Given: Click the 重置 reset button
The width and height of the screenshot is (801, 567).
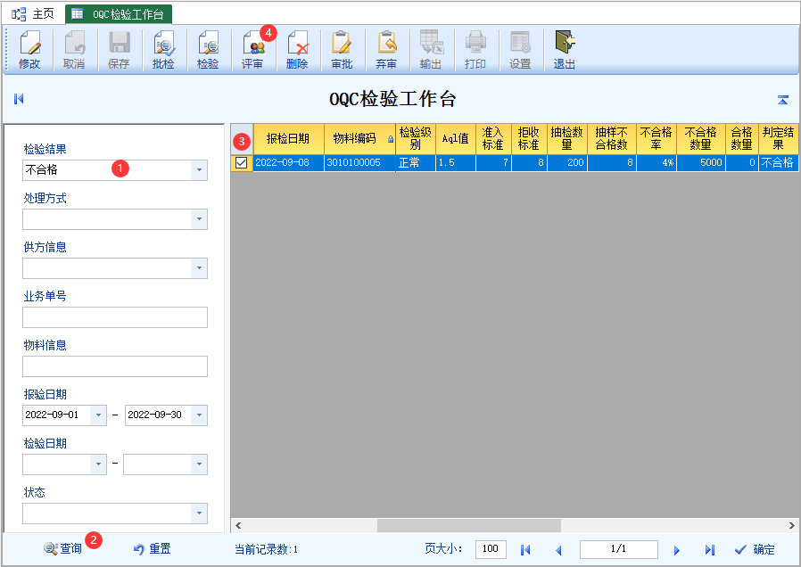Looking at the screenshot, I should click(153, 548).
